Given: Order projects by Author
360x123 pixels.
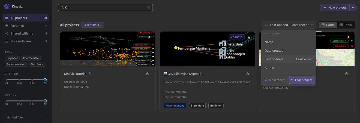Looking at the screenshot, I should (289, 68).
